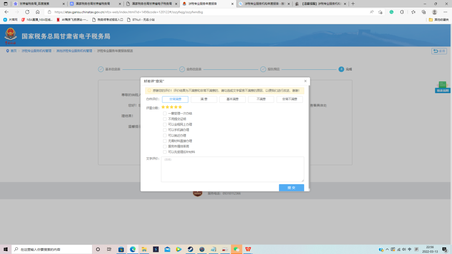Click the 返回 button at top right

coord(439,51)
